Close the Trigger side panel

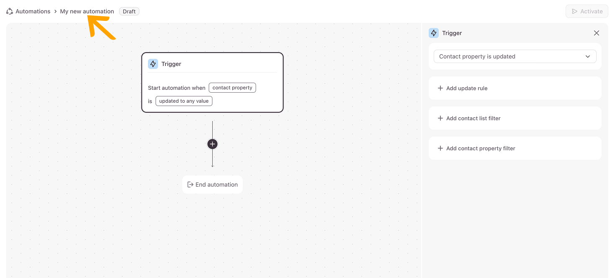point(597,33)
